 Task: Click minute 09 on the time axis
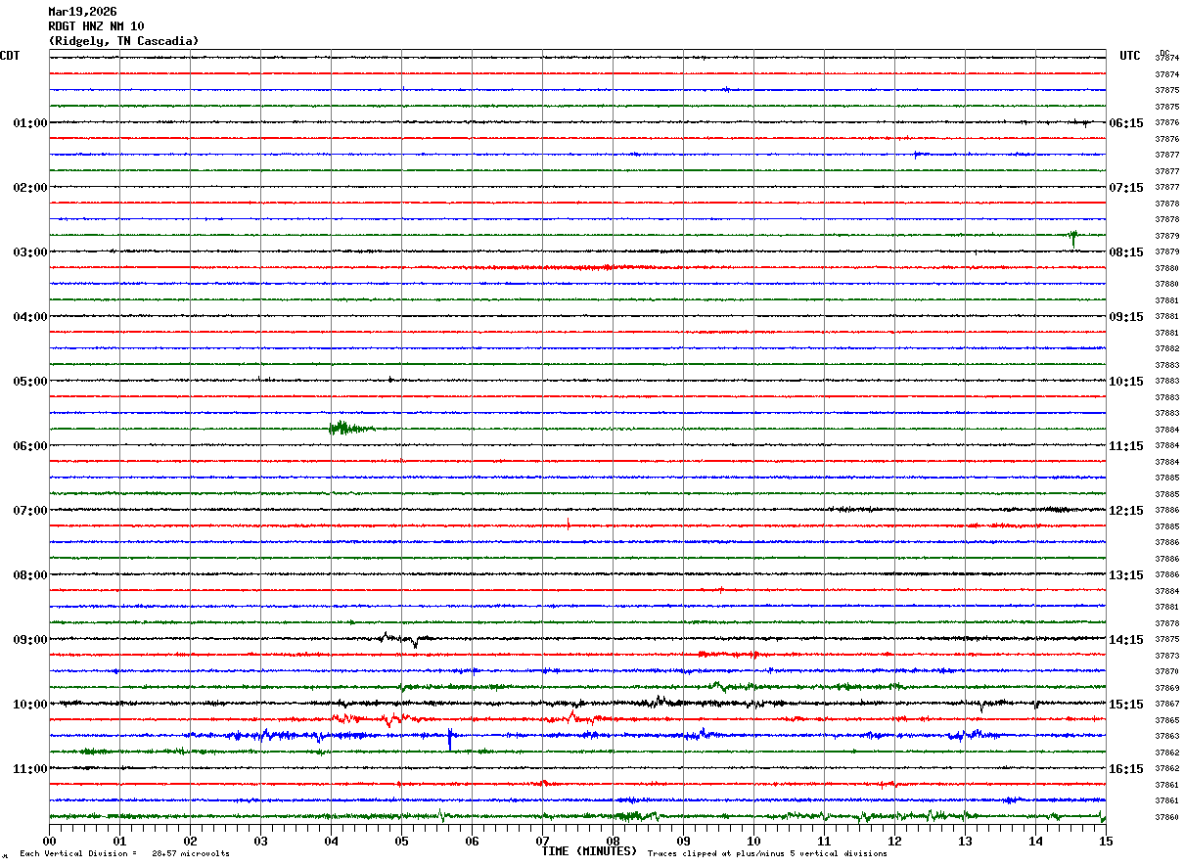(683, 841)
